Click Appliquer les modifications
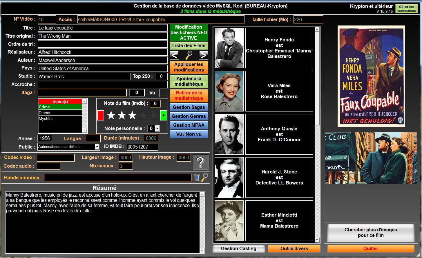Image resolution: width=422 pixels, height=258 pixels. pos(189,67)
